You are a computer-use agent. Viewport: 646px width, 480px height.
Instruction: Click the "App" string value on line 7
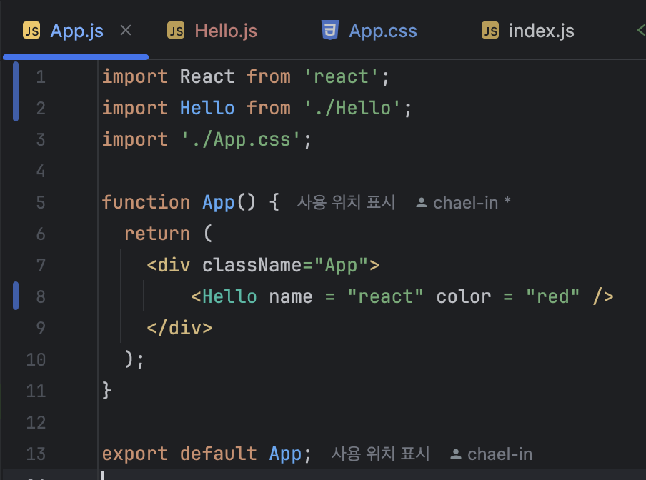click(x=341, y=265)
